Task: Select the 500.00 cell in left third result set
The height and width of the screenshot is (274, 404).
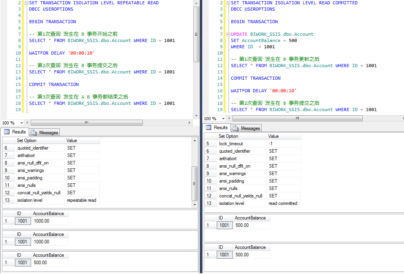Action: [50, 263]
